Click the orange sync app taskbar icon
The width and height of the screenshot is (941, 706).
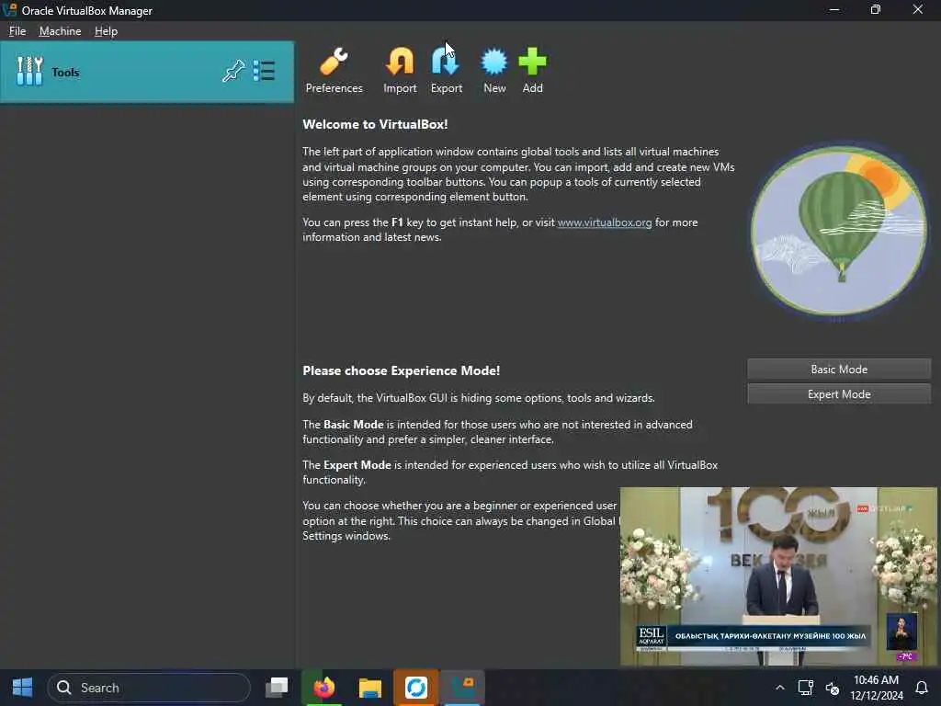coord(416,688)
